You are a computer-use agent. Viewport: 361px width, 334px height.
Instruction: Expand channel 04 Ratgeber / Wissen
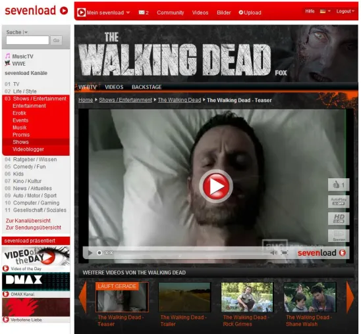click(x=30, y=159)
